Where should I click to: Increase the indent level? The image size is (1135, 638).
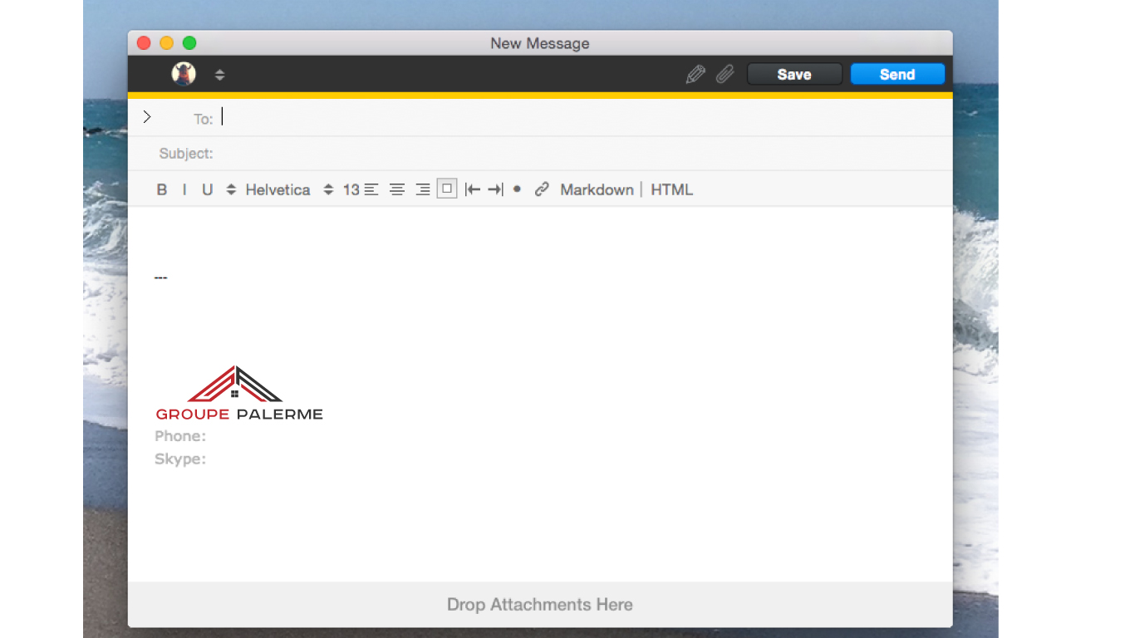495,189
